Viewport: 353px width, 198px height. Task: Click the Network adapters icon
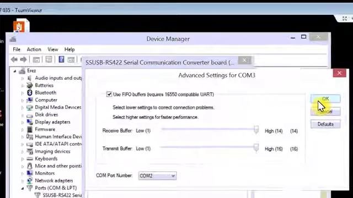(x=29, y=180)
